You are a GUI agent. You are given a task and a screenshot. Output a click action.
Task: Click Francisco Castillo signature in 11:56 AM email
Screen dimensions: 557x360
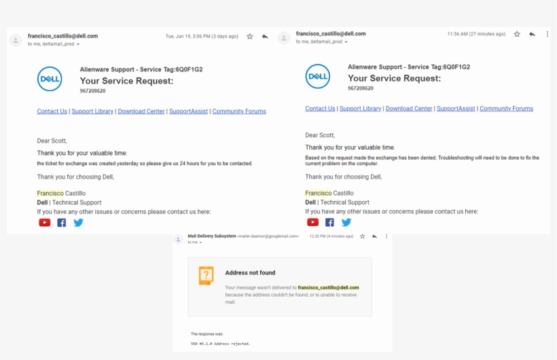point(329,193)
